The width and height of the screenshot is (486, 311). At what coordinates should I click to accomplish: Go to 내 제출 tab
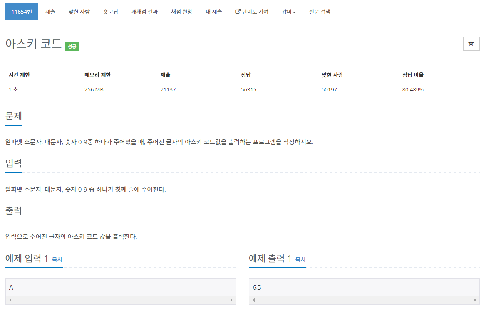pyautogui.click(x=214, y=12)
